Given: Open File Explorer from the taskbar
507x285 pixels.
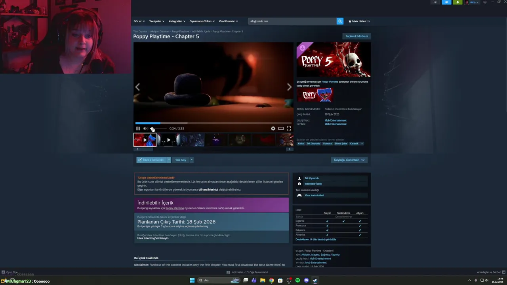Looking at the screenshot, I should coord(263,280).
